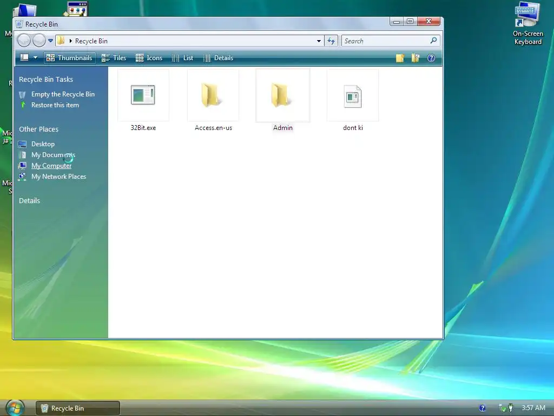The image size is (554, 416).
Task: Open My Network Places link
Action: (58, 177)
